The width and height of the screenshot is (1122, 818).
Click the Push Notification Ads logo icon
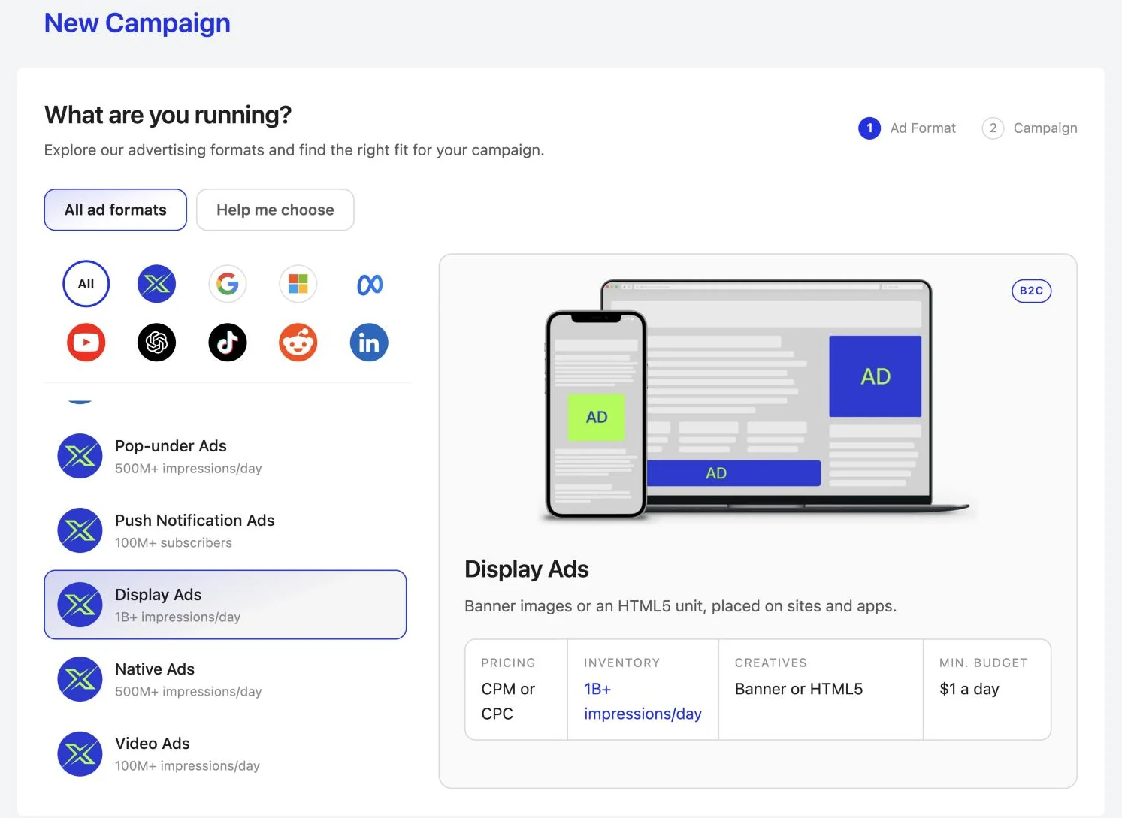(x=80, y=530)
